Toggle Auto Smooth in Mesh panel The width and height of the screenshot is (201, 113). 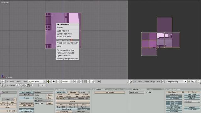click(x=26, y=92)
